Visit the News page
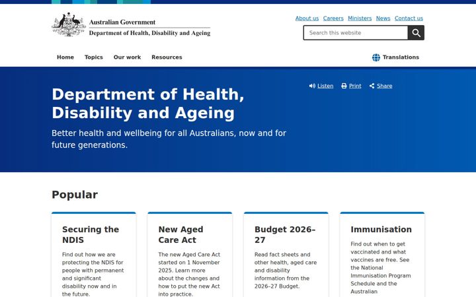 [383, 18]
